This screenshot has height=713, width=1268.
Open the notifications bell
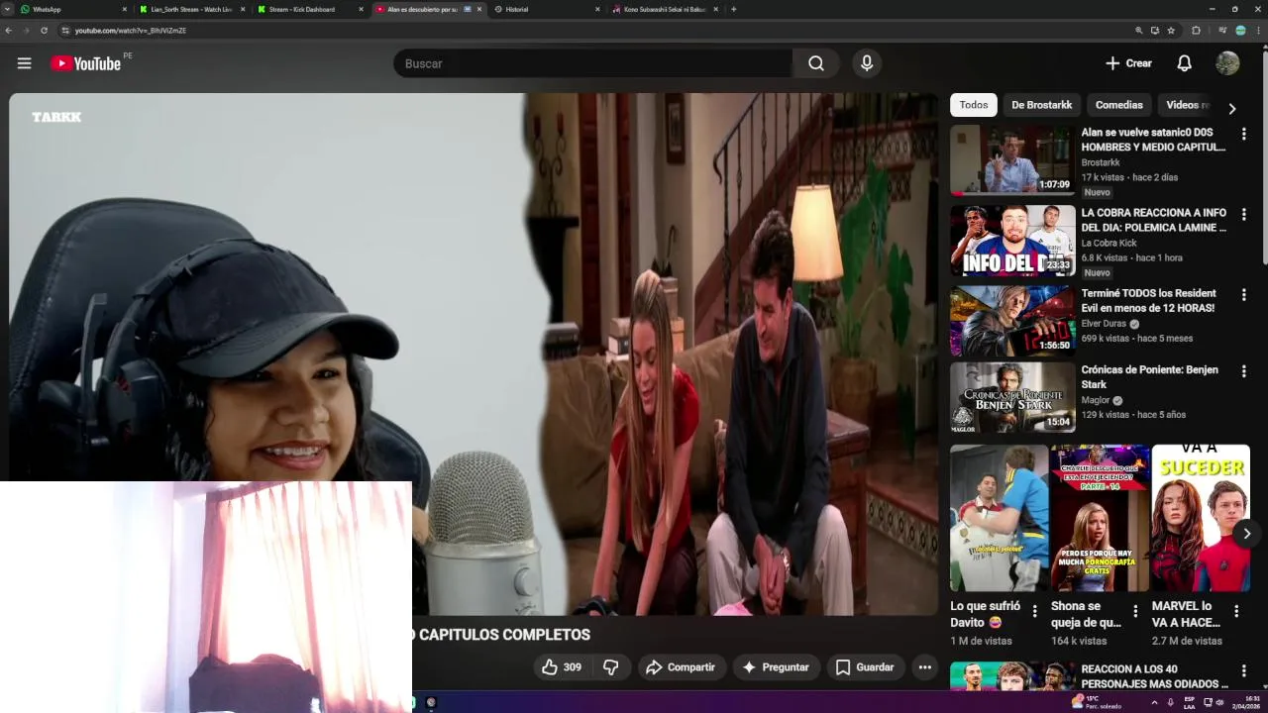(x=1184, y=63)
